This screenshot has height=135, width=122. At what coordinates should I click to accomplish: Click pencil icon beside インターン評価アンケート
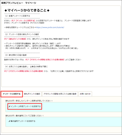(x=9, y=106)
